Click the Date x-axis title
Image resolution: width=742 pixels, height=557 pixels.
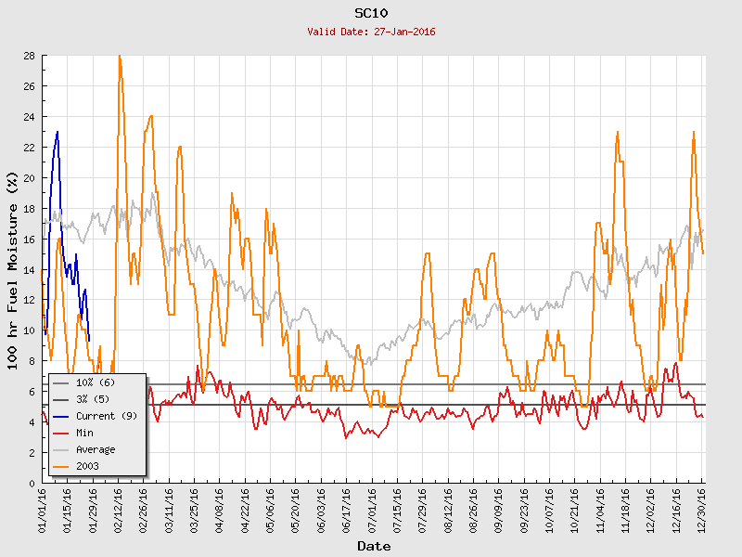pyautogui.click(x=373, y=546)
